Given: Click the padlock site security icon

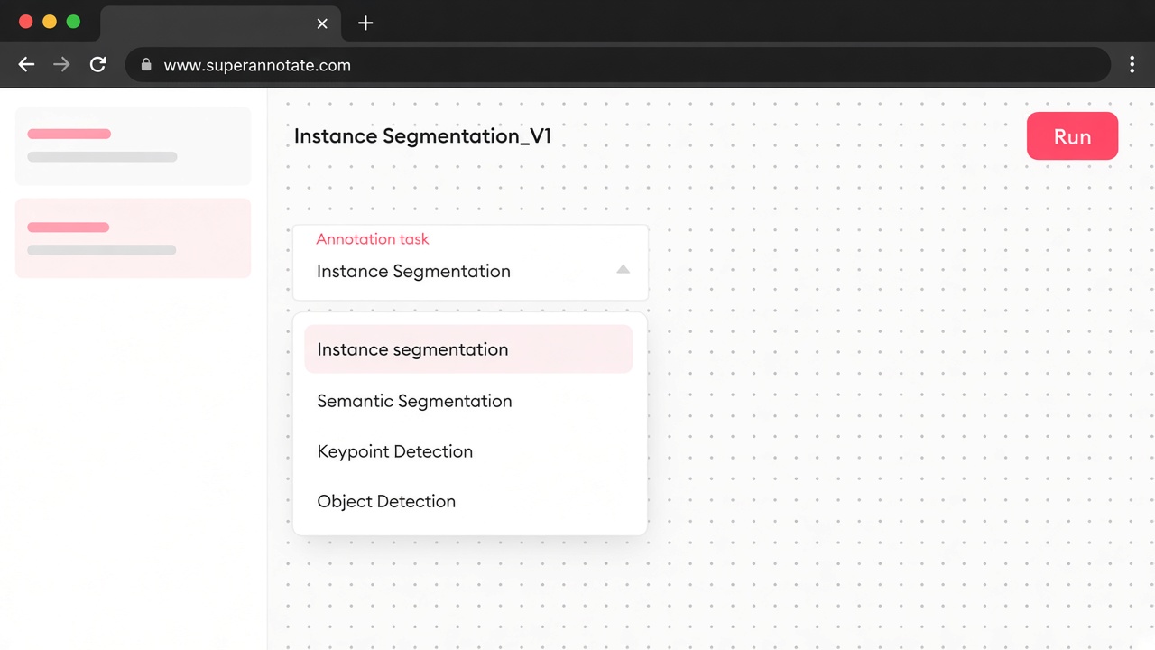Looking at the screenshot, I should pyautogui.click(x=145, y=64).
